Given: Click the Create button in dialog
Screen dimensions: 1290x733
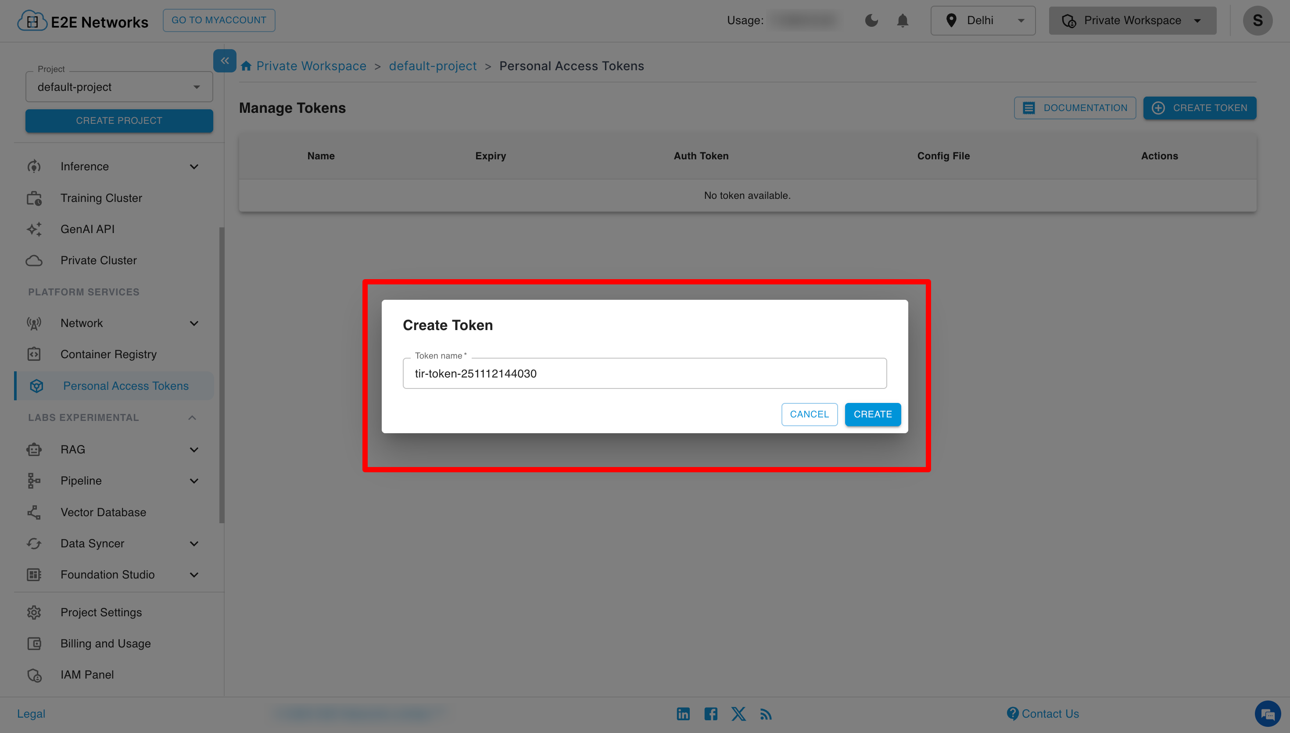Looking at the screenshot, I should click(x=872, y=414).
